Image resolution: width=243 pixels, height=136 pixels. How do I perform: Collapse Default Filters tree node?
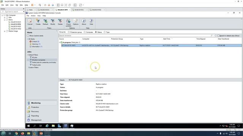28,55
